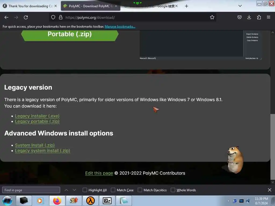
Task: Go back to the previous page
Action: coord(6,17)
